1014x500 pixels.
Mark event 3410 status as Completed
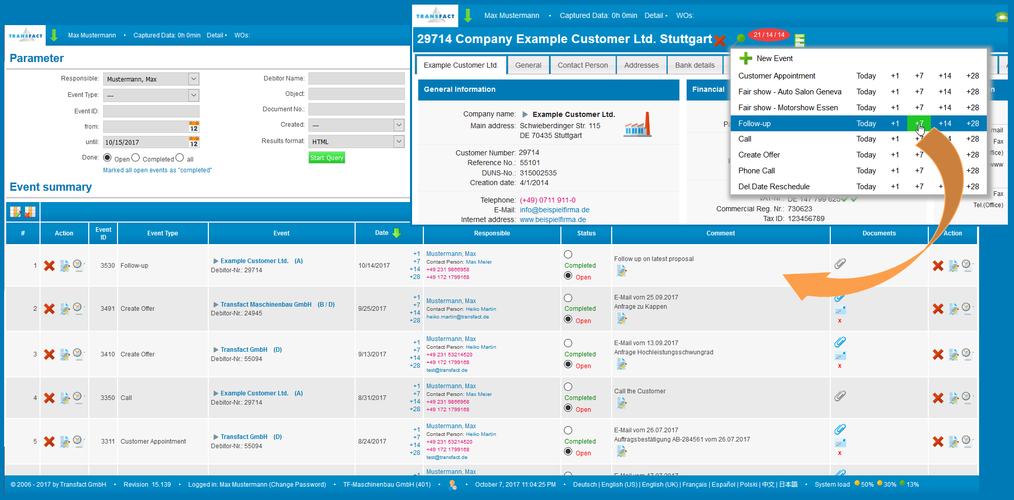(568, 343)
